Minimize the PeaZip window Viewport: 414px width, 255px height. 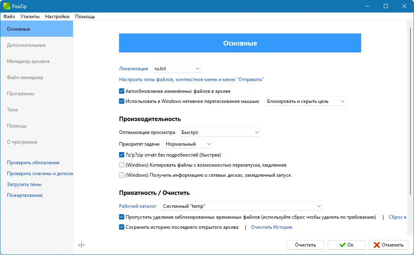[367, 6]
